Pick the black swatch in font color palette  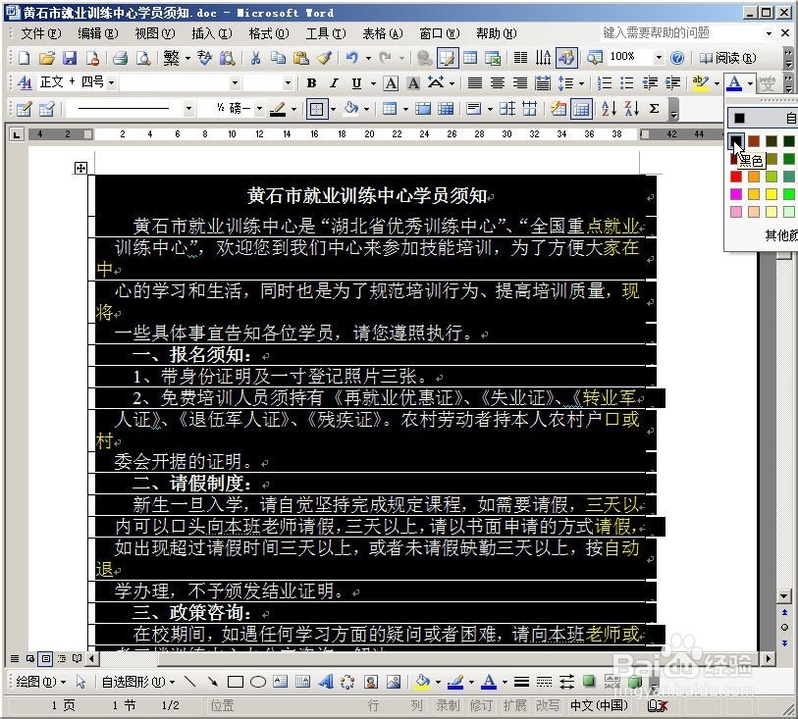point(736,141)
